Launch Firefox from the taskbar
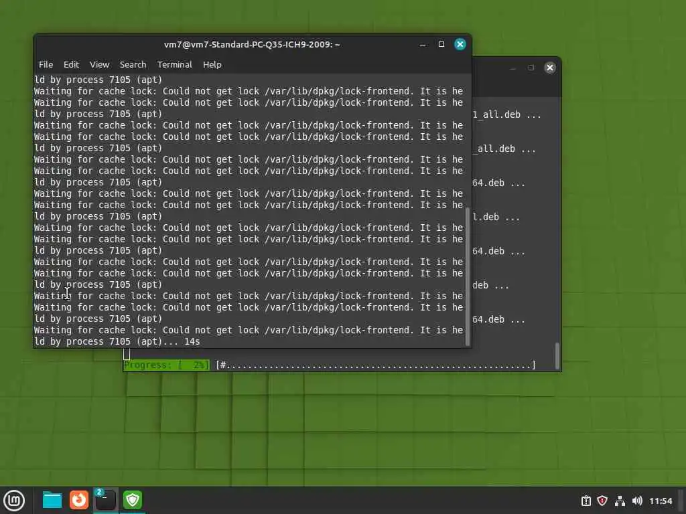The height and width of the screenshot is (514, 686). (x=79, y=500)
